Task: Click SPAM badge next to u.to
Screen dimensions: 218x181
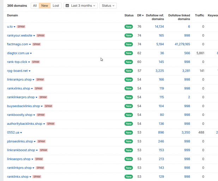Action: (21, 27)
